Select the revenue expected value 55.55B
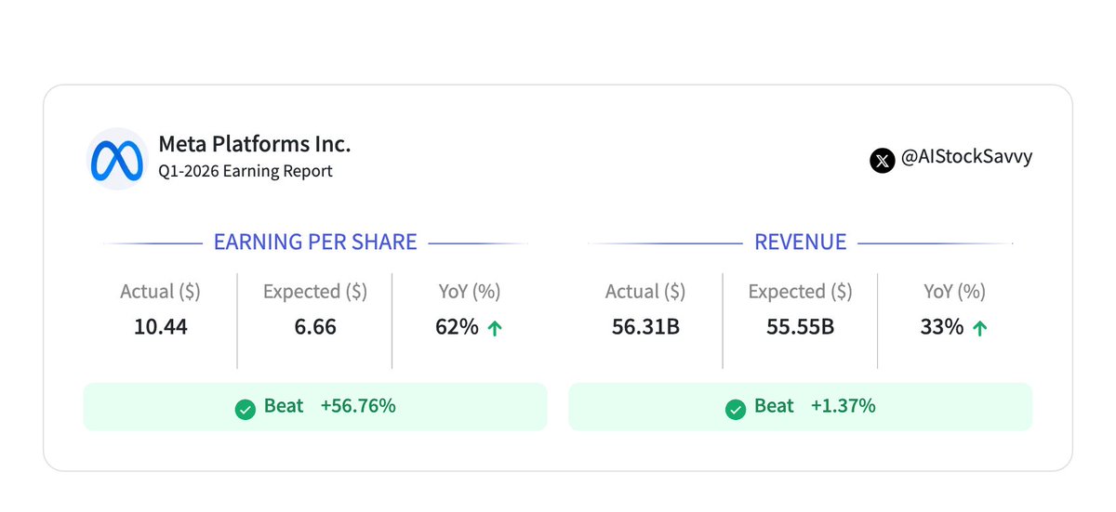This screenshot has height=512, width=1116. [800, 327]
